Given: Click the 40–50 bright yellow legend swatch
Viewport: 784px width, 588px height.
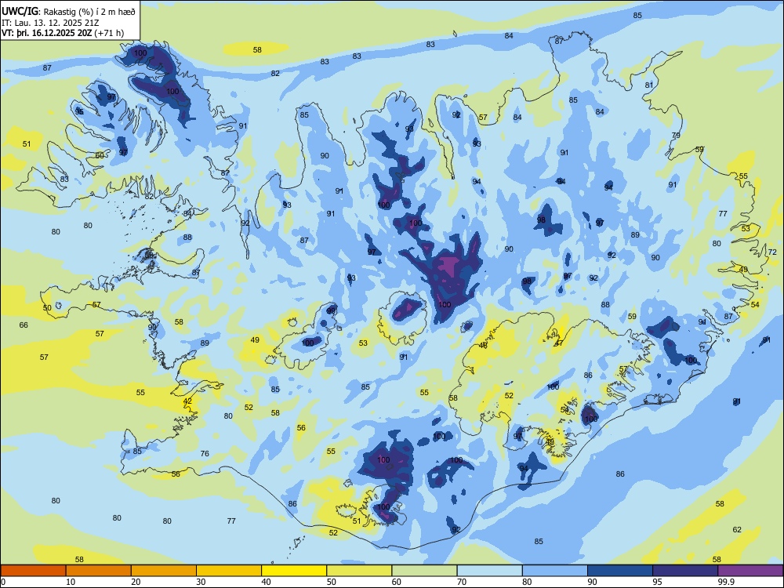Looking at the screenshot, I should 294,571.
